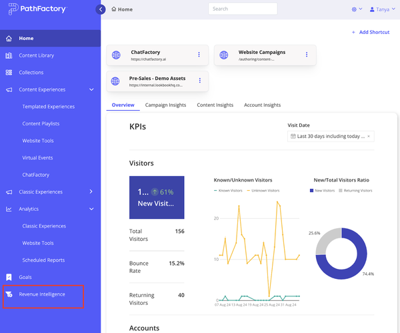Image resolution: width=400 pixels, height=333 pixels.
Task: Open the ChatFactory shortcut card
Action: (157, 55)
